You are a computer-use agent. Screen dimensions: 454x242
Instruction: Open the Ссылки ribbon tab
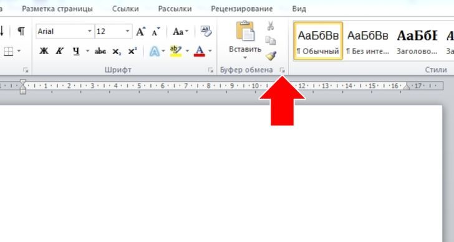125,9
